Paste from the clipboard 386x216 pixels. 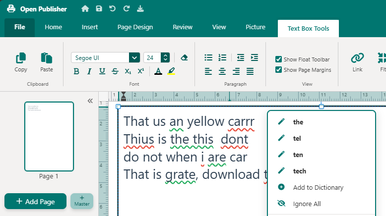47,62
